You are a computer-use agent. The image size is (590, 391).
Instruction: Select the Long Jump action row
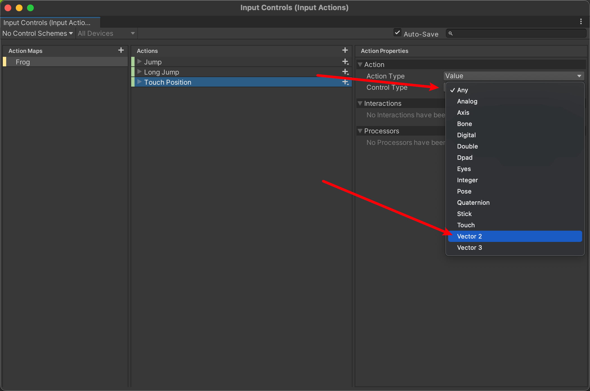click(242, 72)
